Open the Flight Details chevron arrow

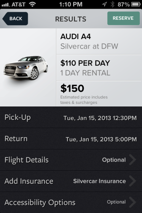pyautogui.click(x=132, y=160)
